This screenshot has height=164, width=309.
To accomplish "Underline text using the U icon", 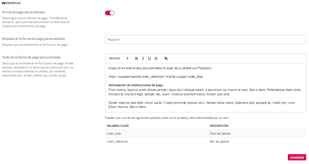I will click(x=149, y=58).
